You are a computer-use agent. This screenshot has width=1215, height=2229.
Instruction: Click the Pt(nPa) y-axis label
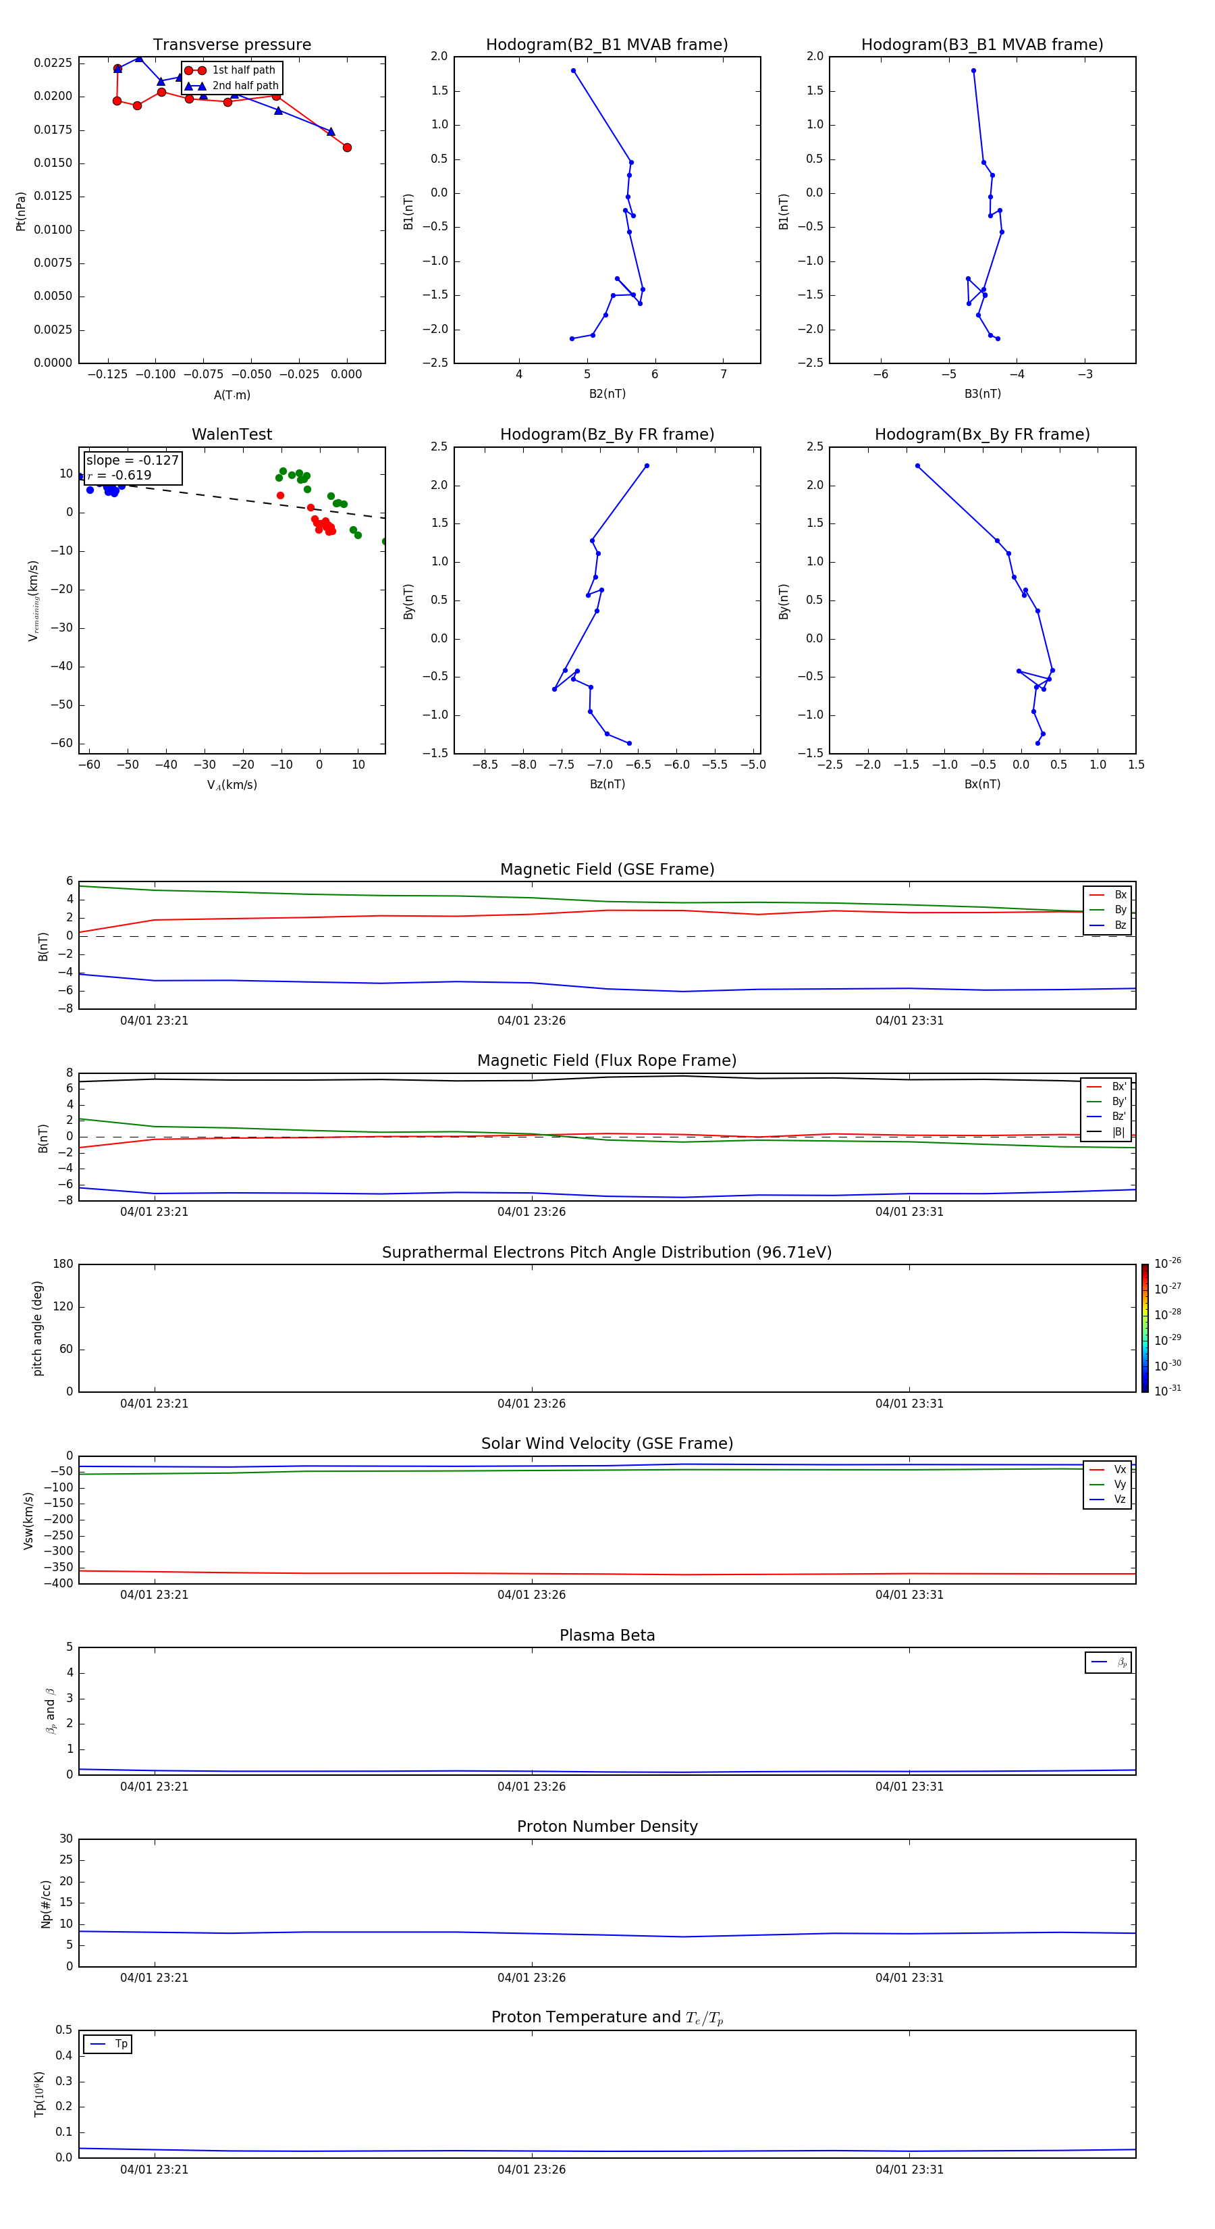21,211
